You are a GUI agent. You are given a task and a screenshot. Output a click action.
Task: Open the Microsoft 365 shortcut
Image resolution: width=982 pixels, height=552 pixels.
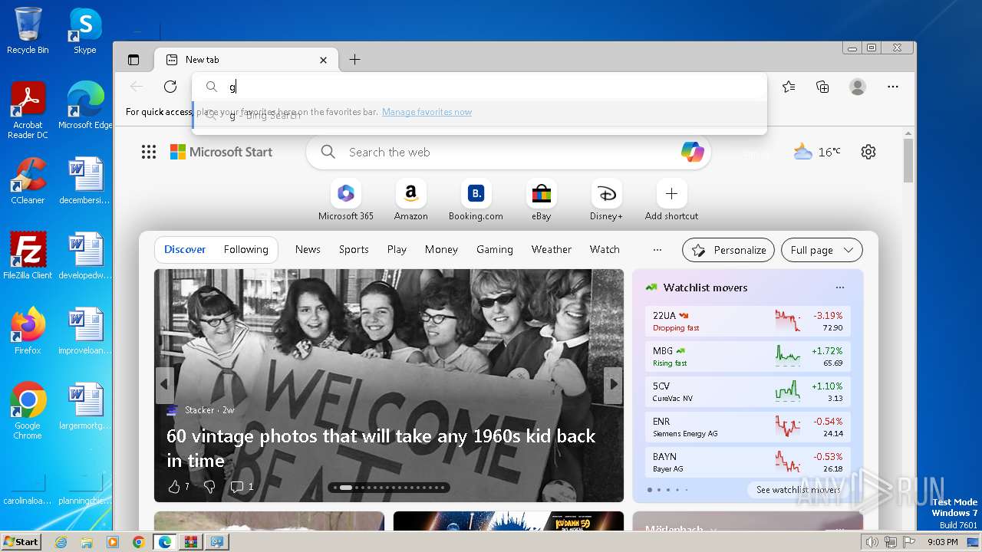[346, 200]
